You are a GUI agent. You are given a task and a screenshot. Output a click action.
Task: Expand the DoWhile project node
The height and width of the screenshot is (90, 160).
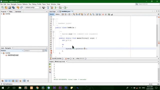coord(1,14)
